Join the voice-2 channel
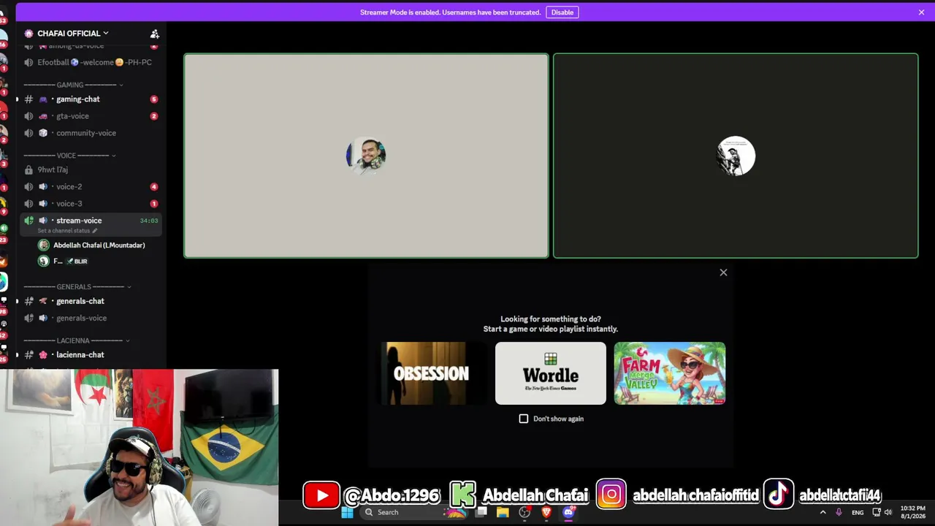This screenshot has height=526, width=935. pyautogui.click(x=91, y=187)
